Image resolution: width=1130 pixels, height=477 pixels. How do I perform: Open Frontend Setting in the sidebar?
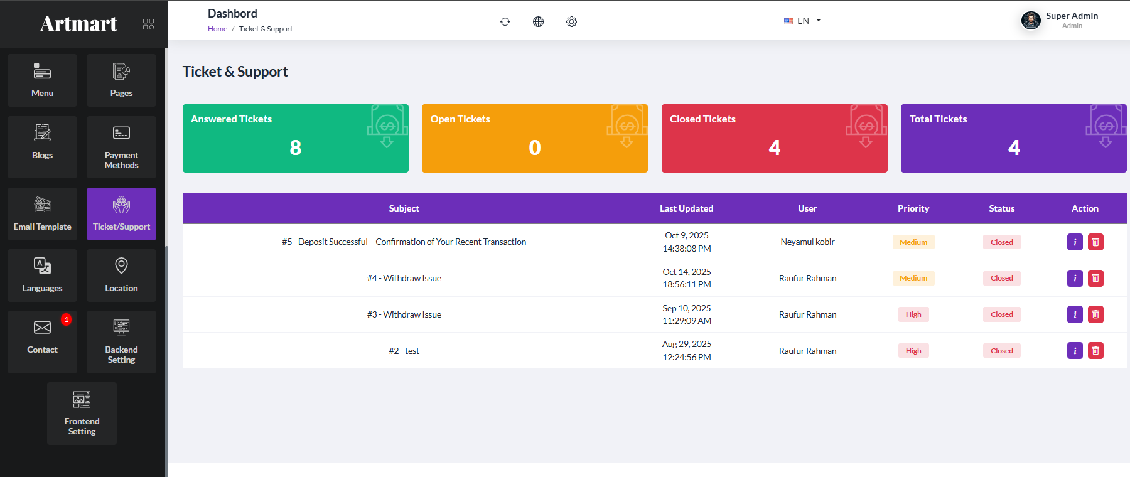82,414
